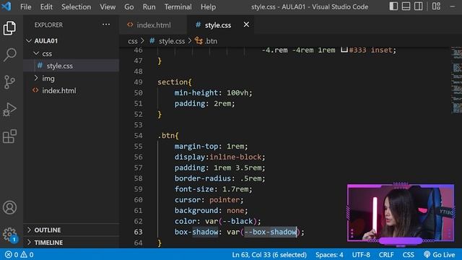The image size is (462, 260).
Task: Click line number 63
Action: pos(138,232)
